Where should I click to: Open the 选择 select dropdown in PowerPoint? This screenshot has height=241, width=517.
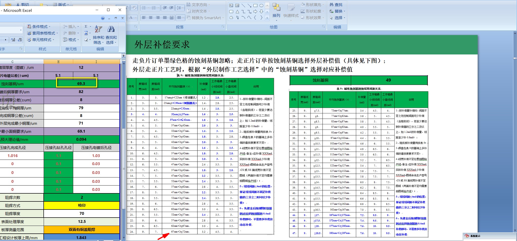[337, 18]
